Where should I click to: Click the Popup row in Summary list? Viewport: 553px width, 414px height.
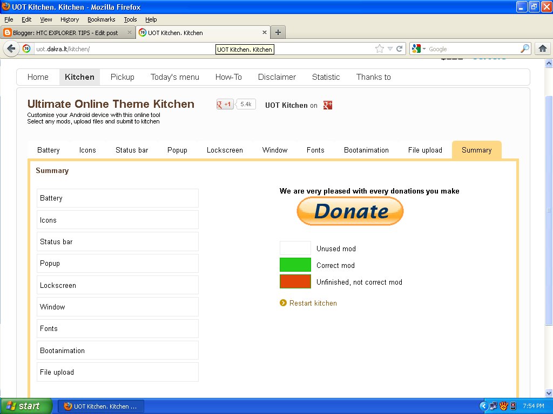tap(117, 263)
